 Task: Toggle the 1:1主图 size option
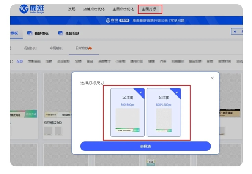click(127, 112)
